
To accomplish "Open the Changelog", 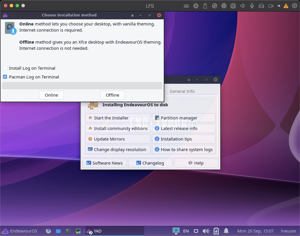I will (x=150, y=163).
